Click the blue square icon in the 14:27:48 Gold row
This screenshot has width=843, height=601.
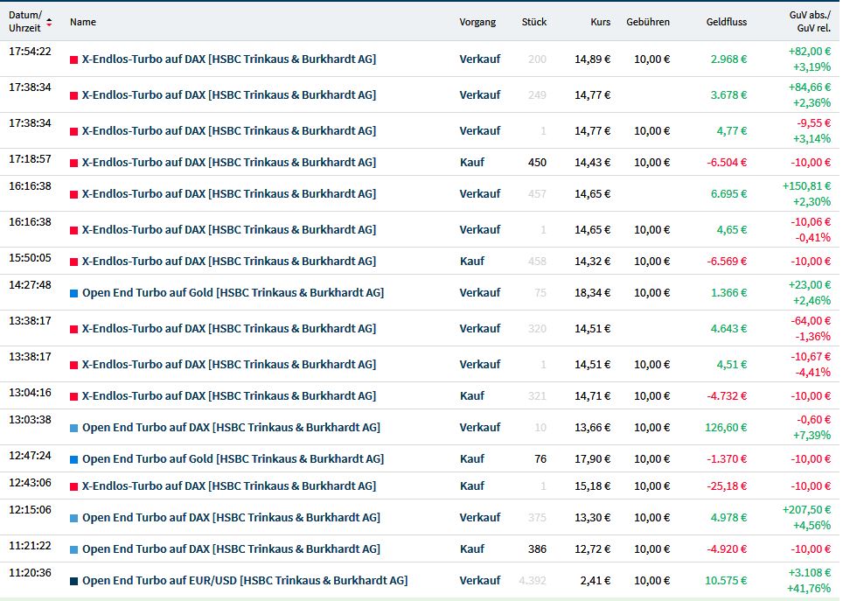pos(73,293)
